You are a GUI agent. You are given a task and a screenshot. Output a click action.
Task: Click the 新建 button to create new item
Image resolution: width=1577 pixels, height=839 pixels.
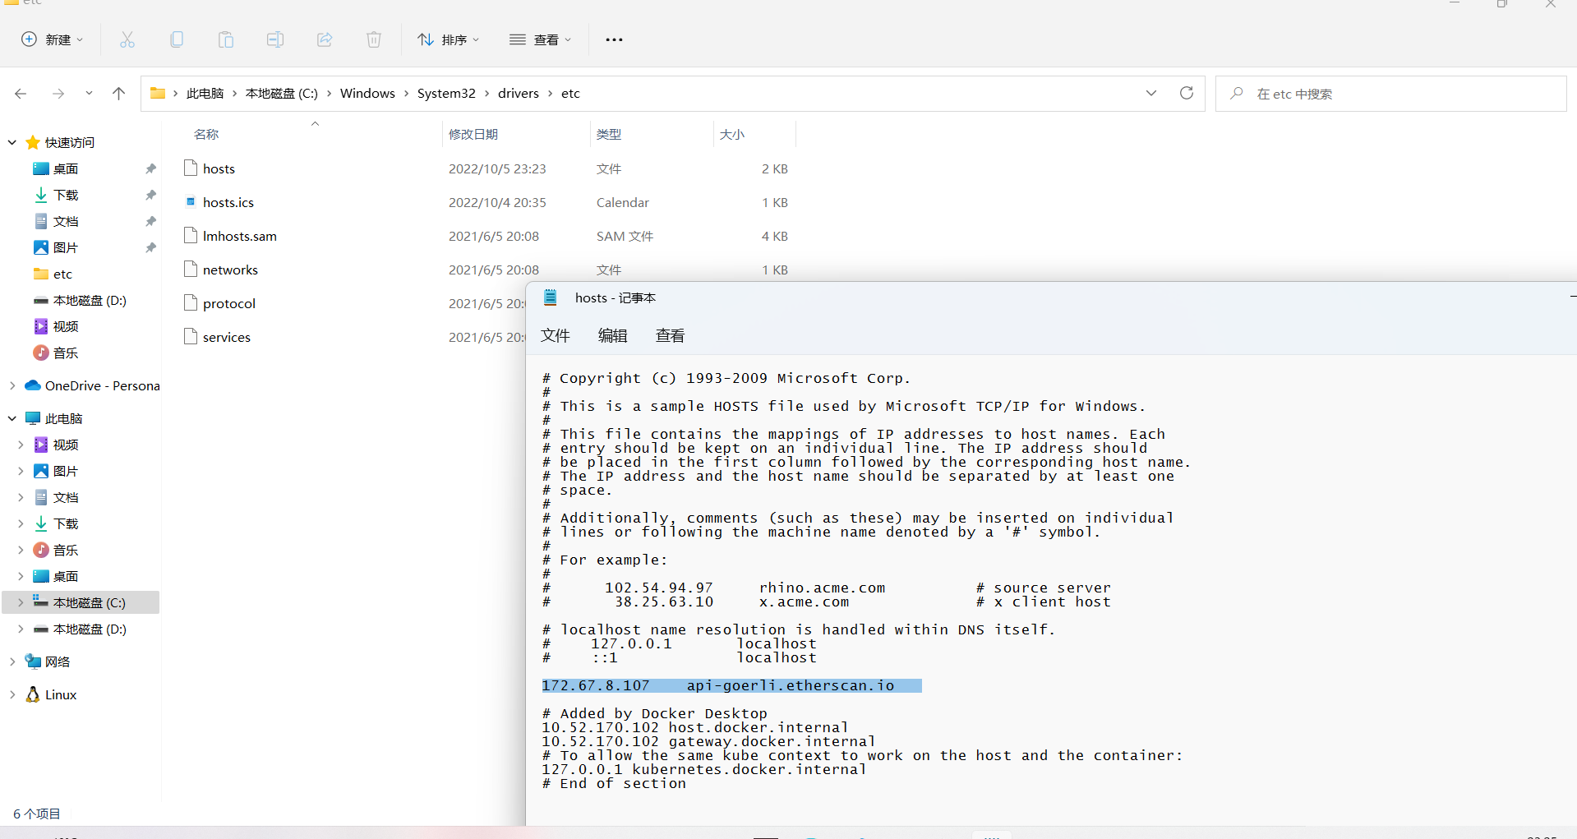click(x=51, y=39)
